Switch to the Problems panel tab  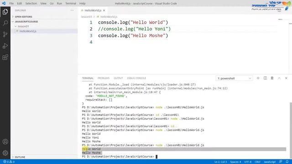pyautogui.click(x=104, y=78)
